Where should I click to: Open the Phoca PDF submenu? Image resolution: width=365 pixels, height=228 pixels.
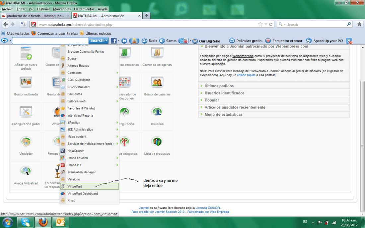(x=89, y=165)
